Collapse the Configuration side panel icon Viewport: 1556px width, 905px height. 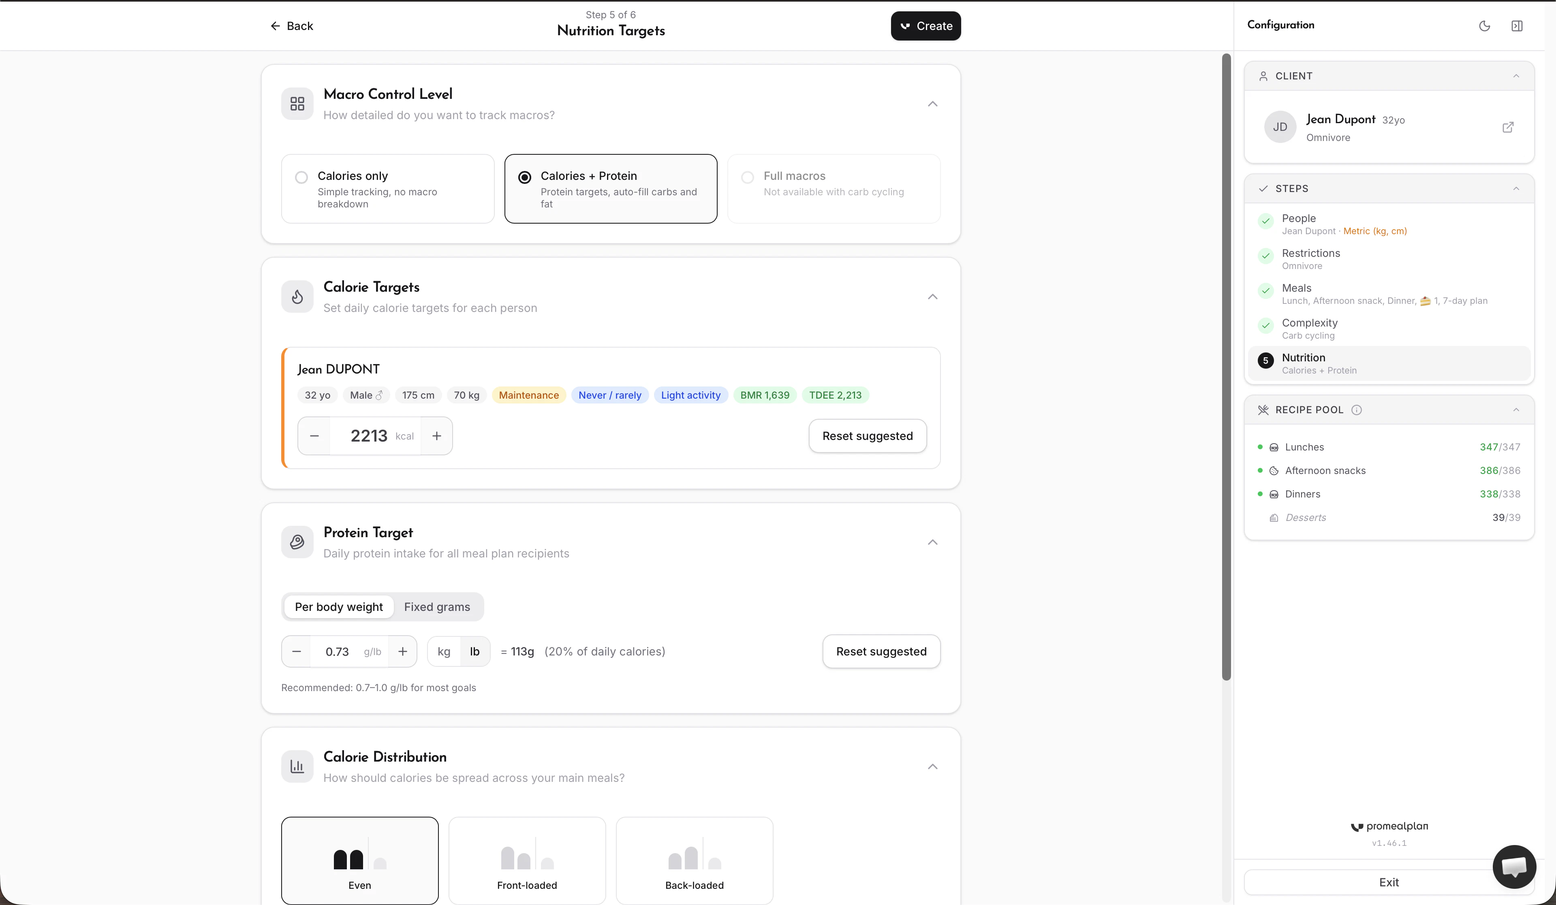(x=1516, y=26)
